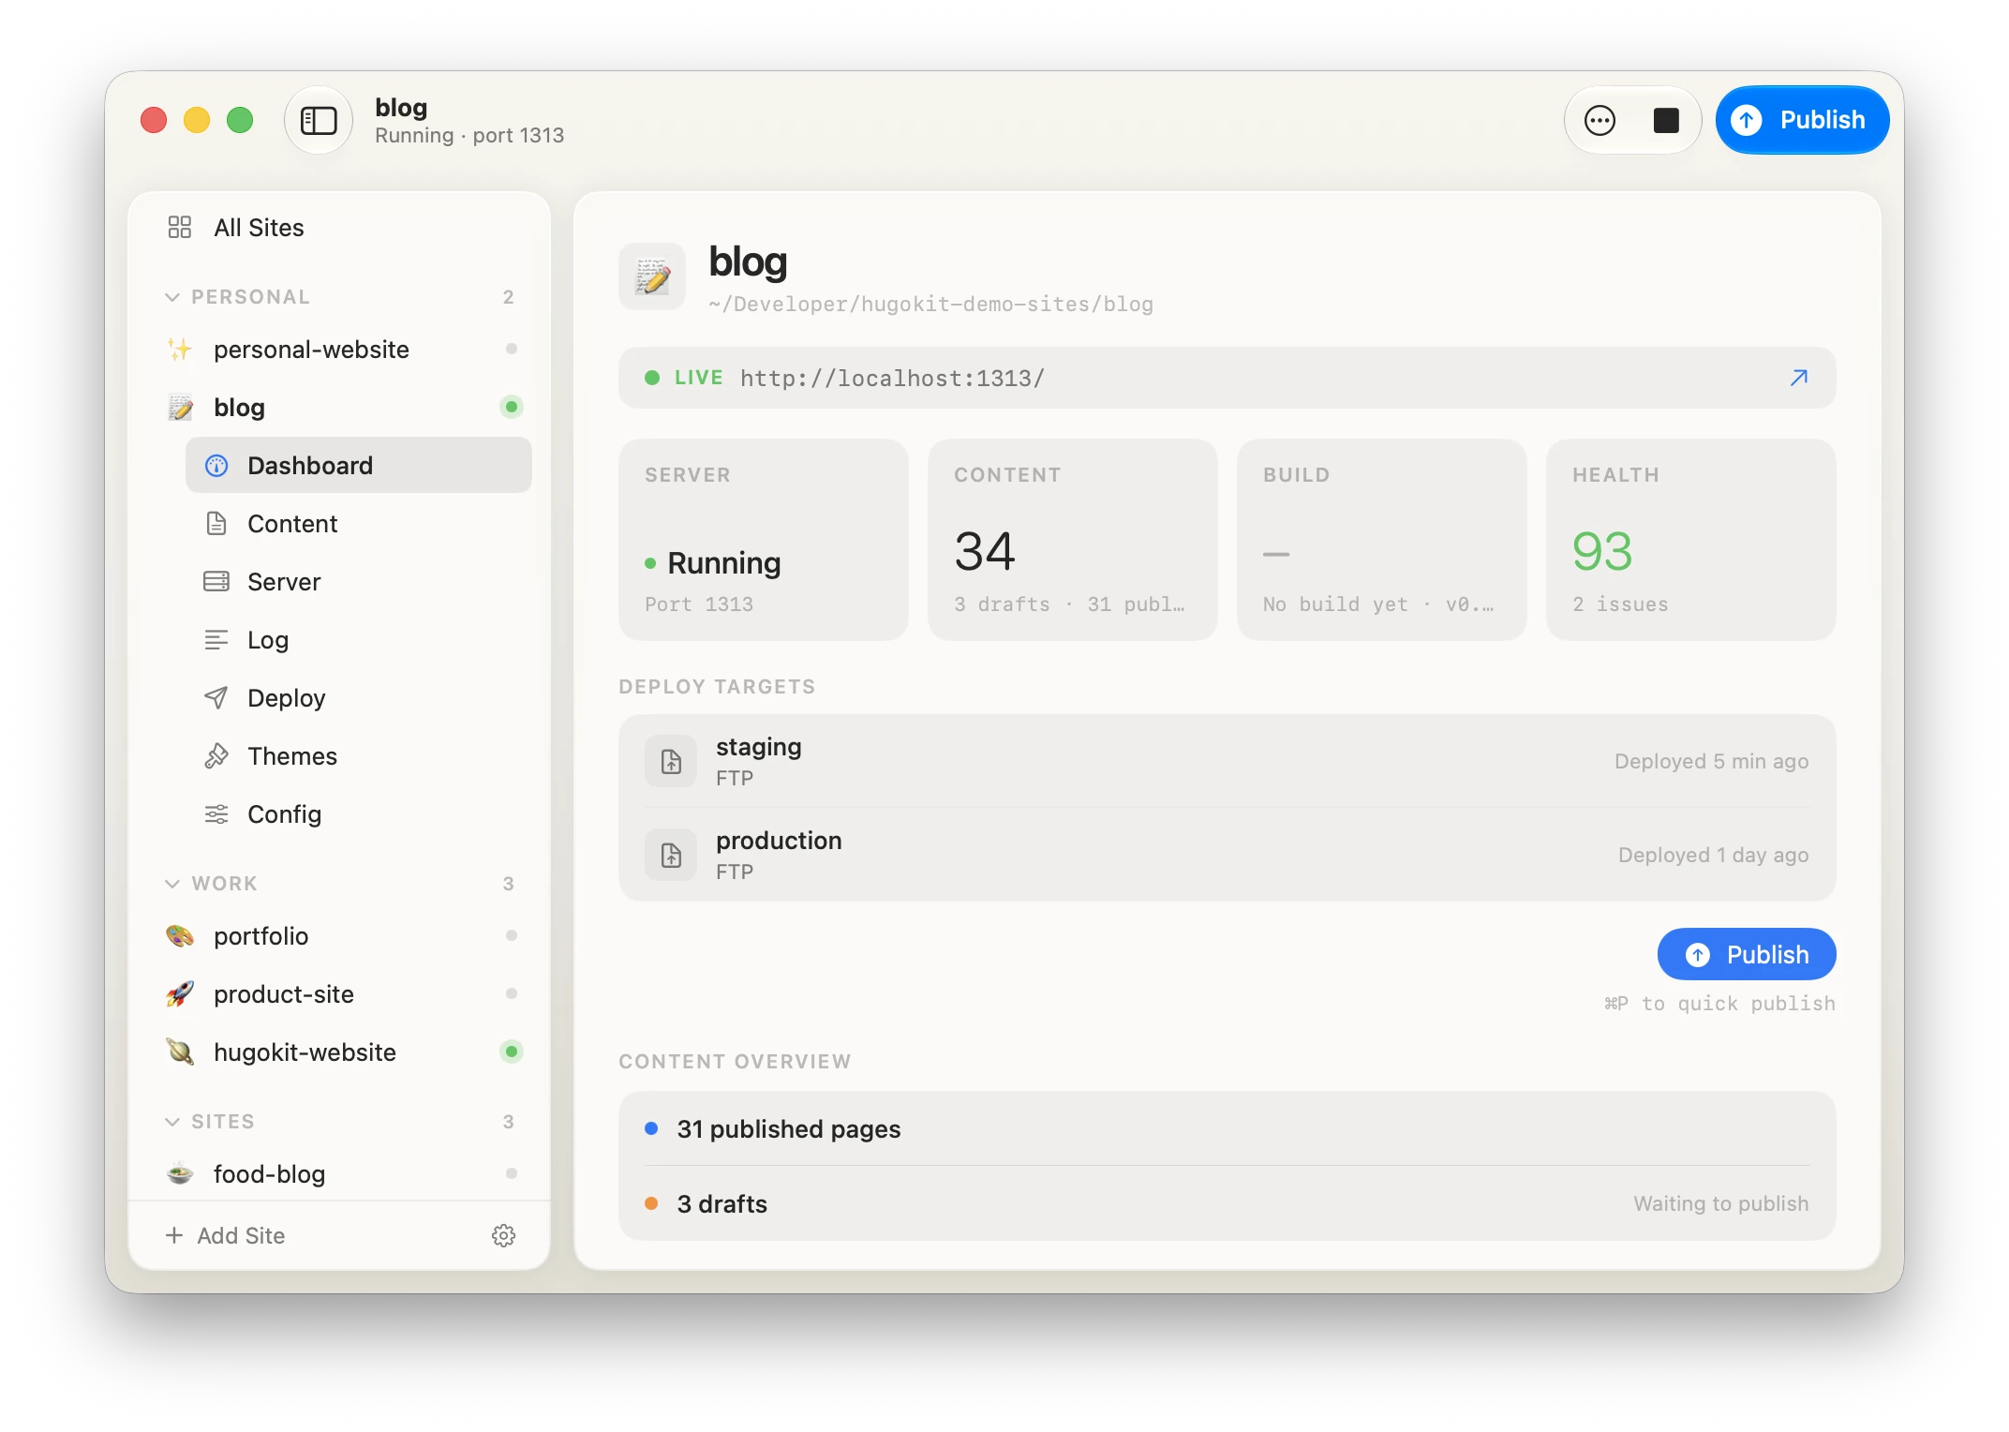
Task: Collapse the WORK section chevron
Action: 172,884
